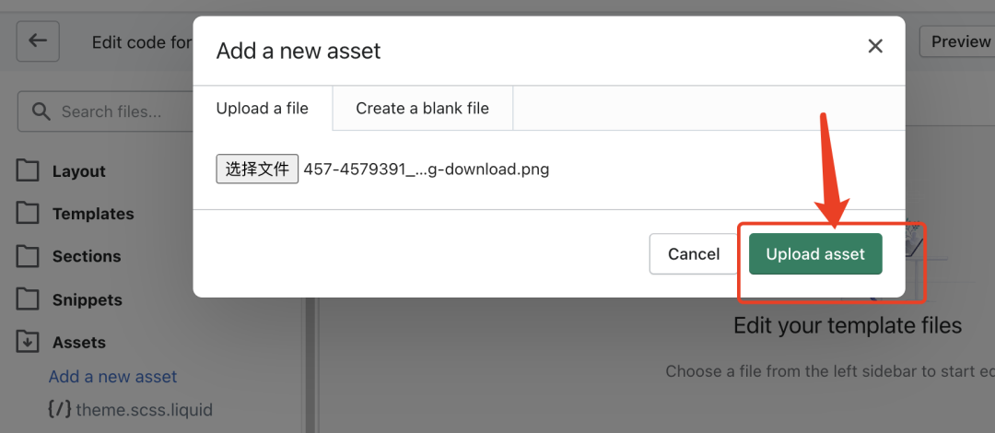This screenshot has width=995, height=433.
Task: Click the search magnifier icon
Action: click(41, 111)
